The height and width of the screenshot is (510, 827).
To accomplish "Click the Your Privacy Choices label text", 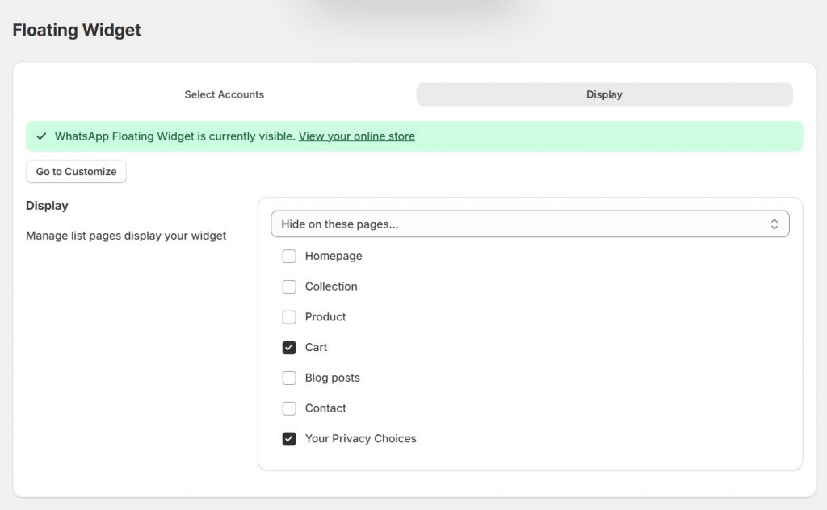I will 361,439.
